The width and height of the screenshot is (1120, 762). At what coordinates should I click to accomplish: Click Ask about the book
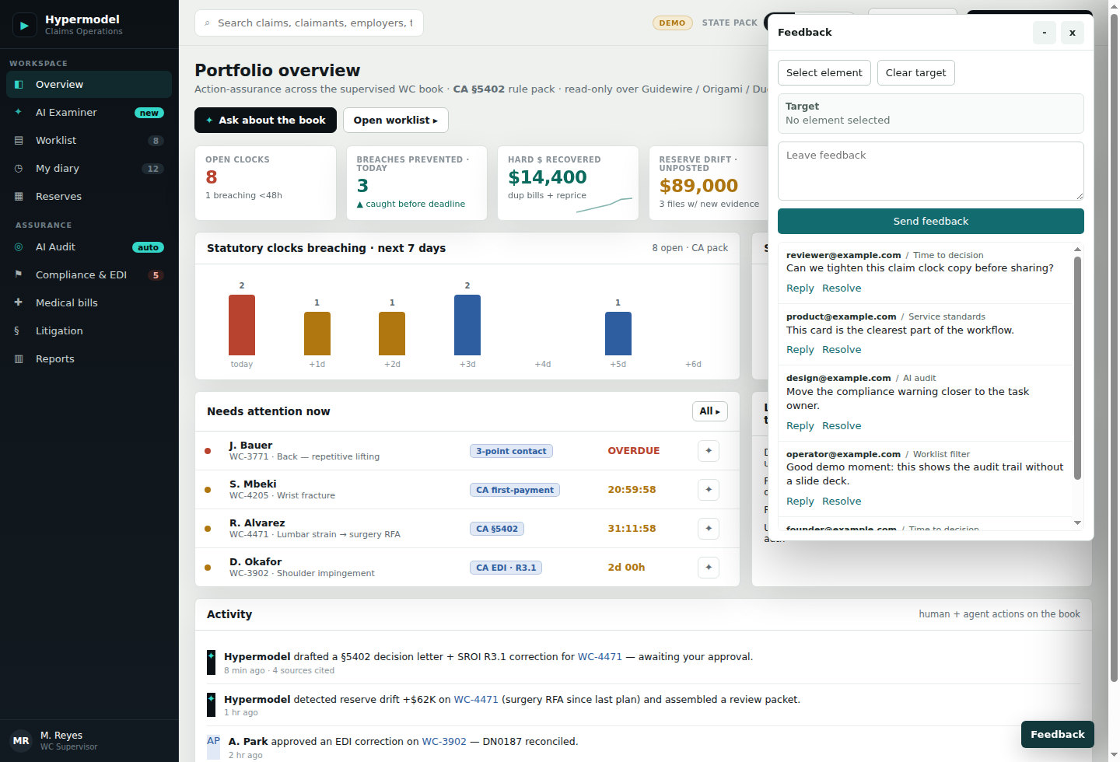tap(265, 121)
